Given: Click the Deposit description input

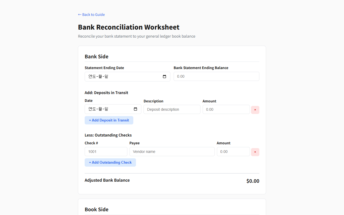Looking at the screenshot, I should [172, 109].
